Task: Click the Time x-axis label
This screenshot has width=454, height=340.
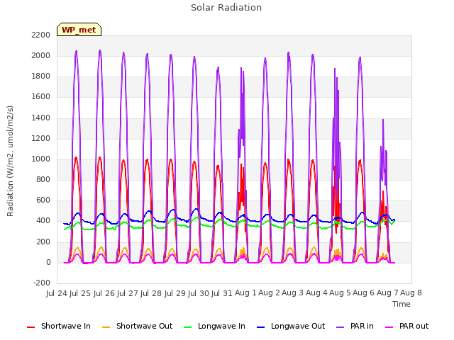Action: (402, 304)
